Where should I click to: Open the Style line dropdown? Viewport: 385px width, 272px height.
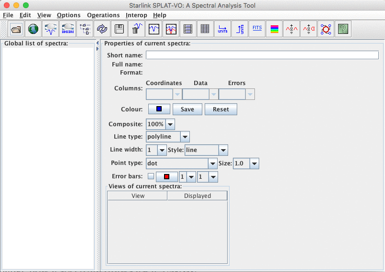pos(223,150)
